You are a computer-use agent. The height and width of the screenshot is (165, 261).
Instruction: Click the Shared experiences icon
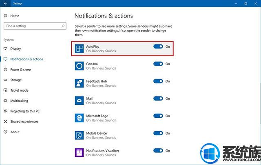5,121
